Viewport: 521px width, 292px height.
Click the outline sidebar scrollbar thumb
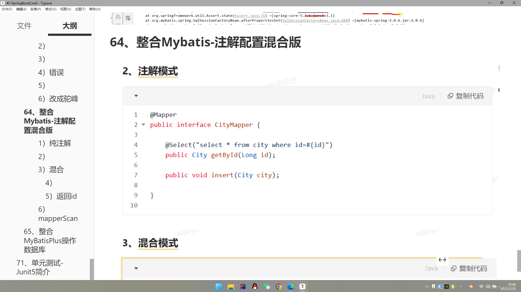tap(92, 269)
